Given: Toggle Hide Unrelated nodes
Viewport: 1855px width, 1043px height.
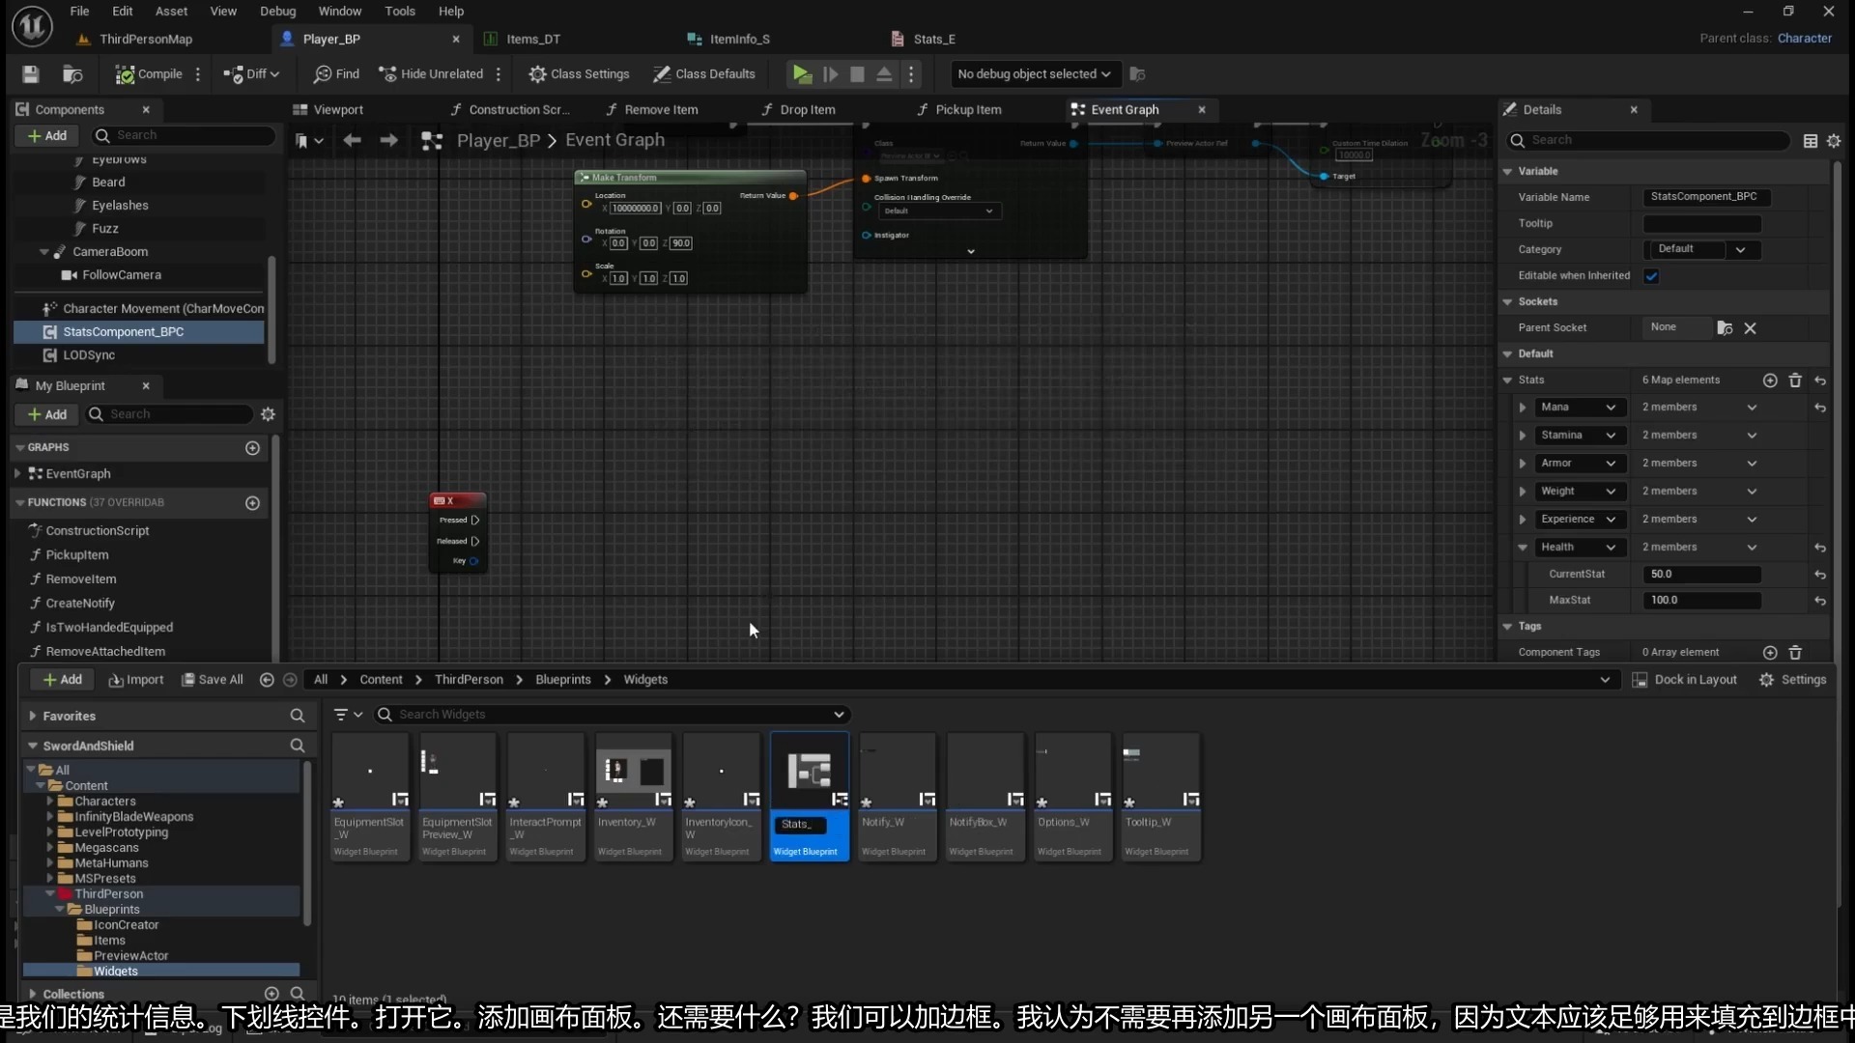Looking at the screenshot, I should click(431, 73).
